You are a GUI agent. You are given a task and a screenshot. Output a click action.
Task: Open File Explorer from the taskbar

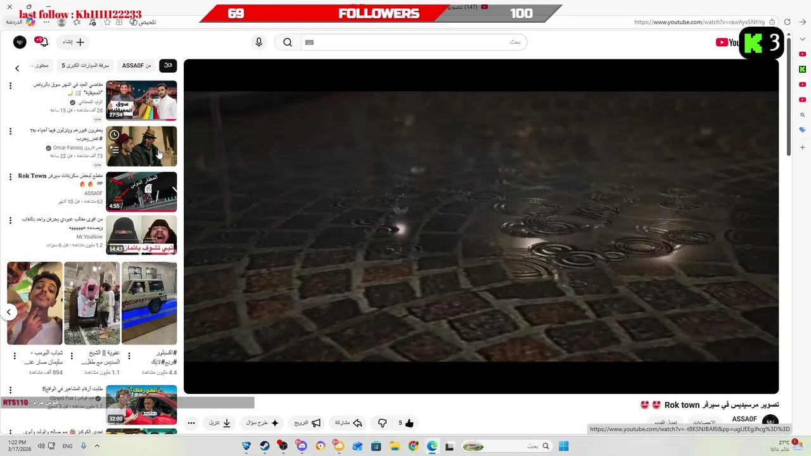(395, 446)
